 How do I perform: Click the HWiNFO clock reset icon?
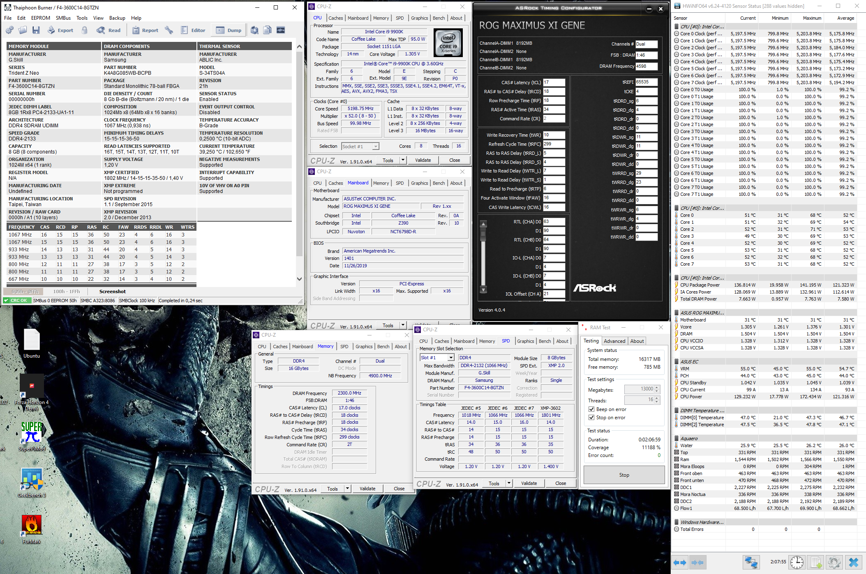(797, 562)
